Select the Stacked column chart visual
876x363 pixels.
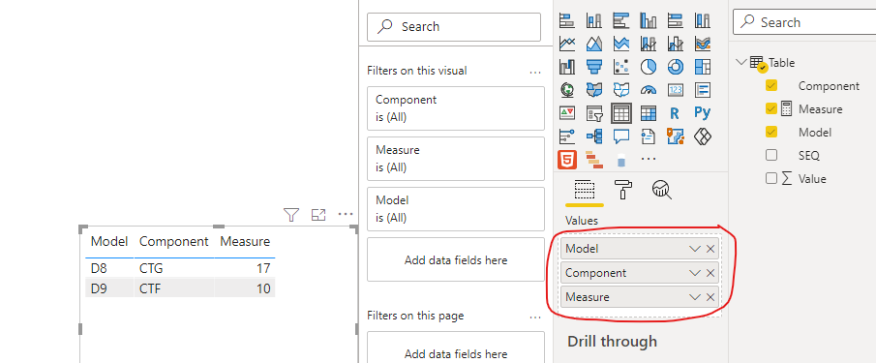(594, 21)
